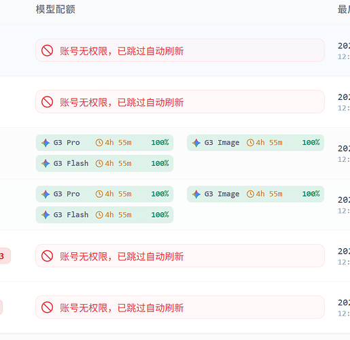
Task: Click the upper G3 Flash badge label
Action: pos(71,163)
